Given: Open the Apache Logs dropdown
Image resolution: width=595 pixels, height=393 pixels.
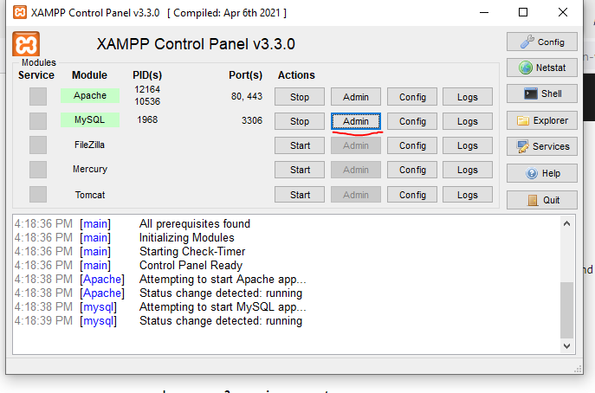Looking at the screenshot, I should click(x=468, y=97).
